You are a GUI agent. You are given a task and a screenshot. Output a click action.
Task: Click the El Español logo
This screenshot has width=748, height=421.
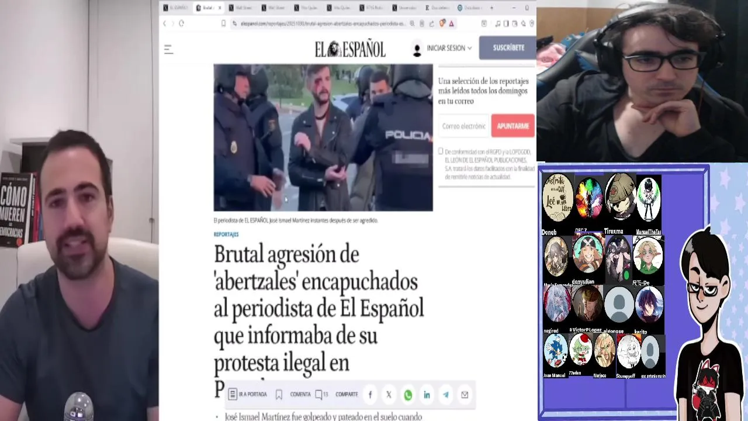click(x=350, y=49)
